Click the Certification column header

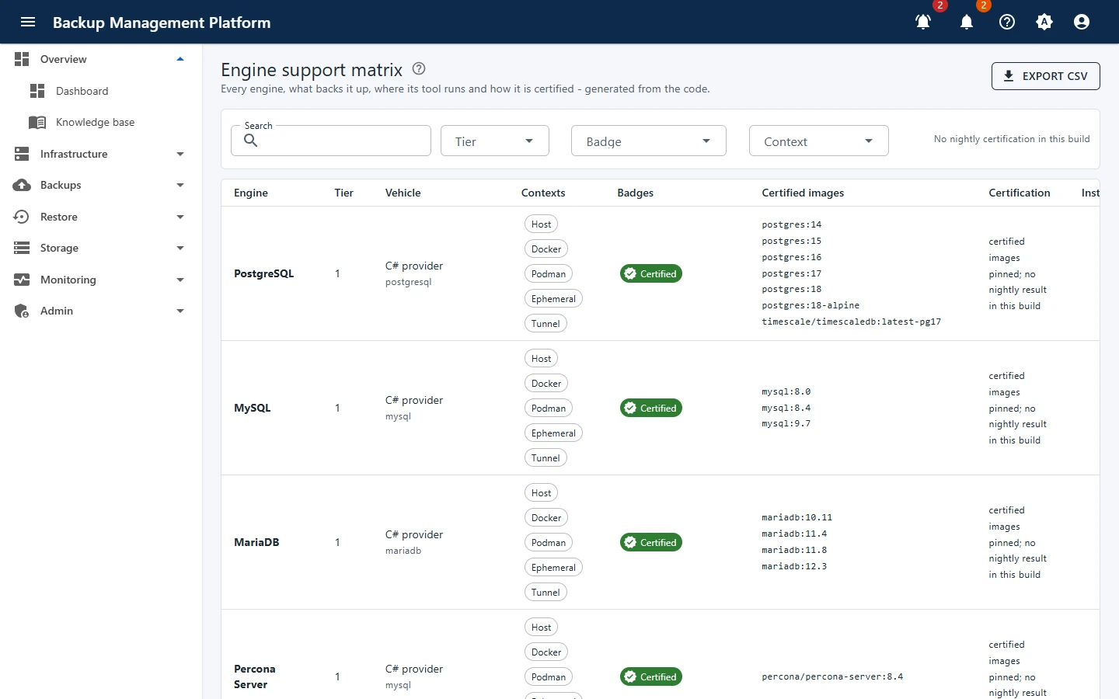(1020, 193)
